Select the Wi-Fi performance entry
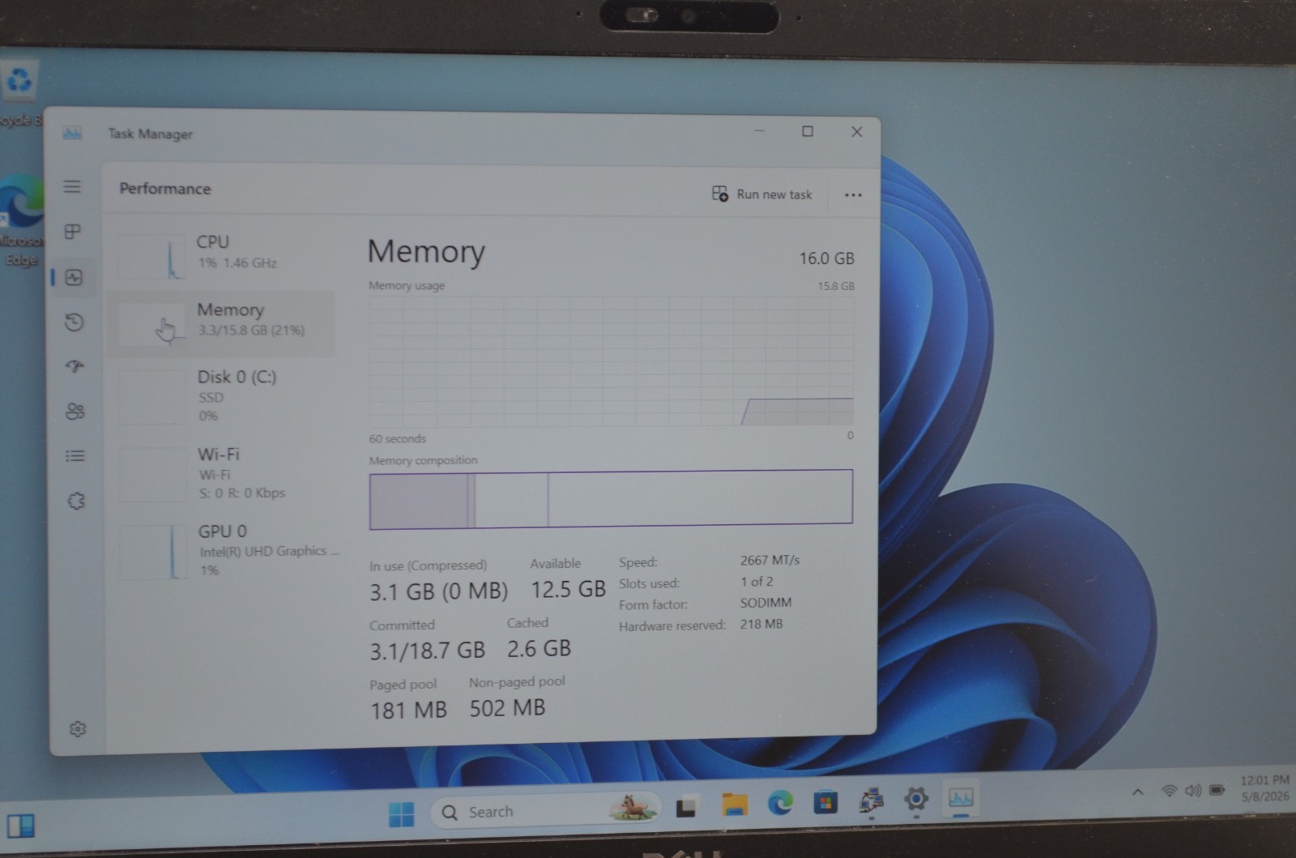 tap(224, 474)
